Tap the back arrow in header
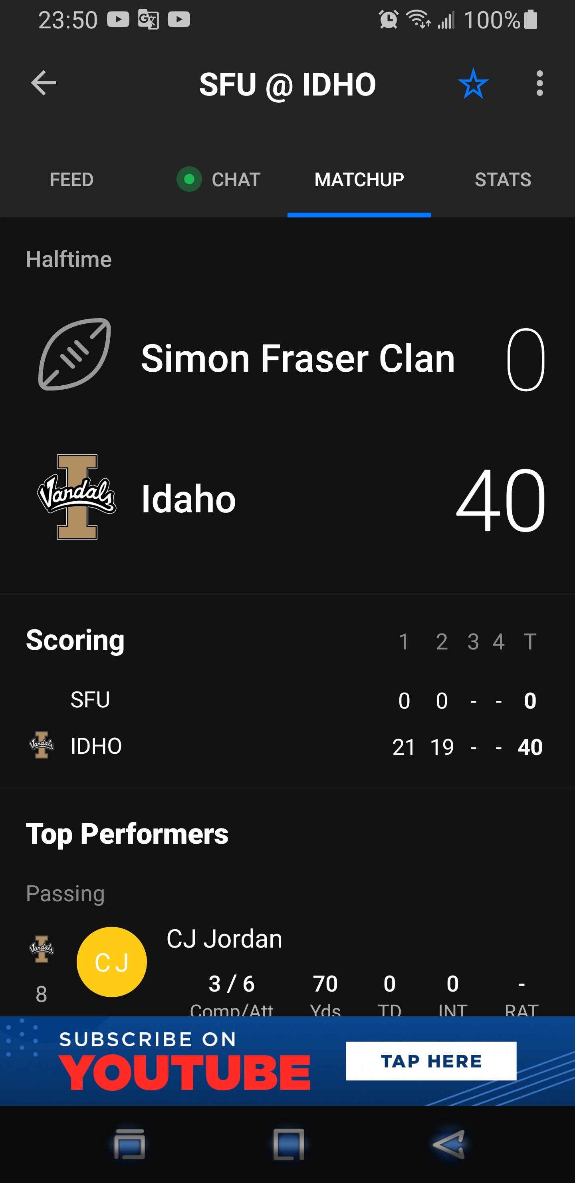This screenshot has height=1183, width=575. 44,83
